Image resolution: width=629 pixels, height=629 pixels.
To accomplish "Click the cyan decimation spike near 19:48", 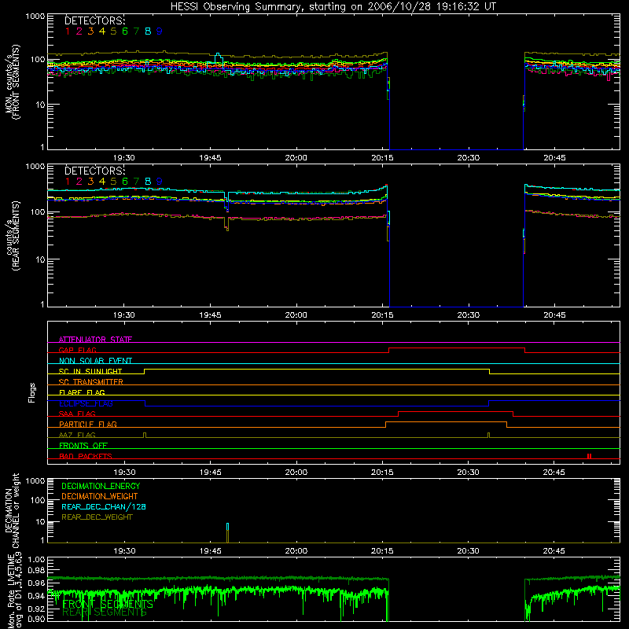I will click(227, 527).
